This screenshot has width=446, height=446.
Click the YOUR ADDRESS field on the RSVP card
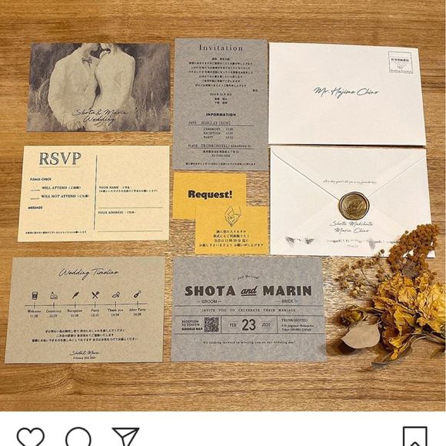(130, 221)
